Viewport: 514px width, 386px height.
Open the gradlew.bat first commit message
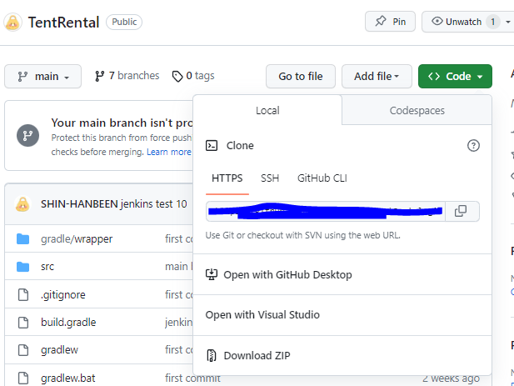192,378
